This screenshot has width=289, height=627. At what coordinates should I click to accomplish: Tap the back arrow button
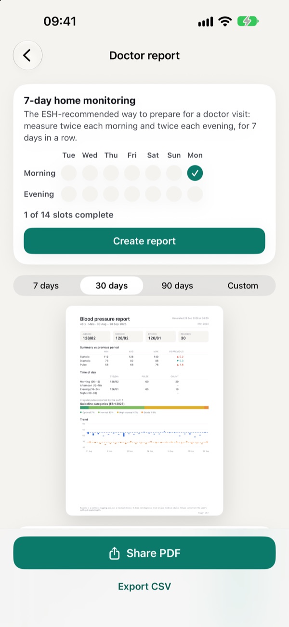coord(27,55)
